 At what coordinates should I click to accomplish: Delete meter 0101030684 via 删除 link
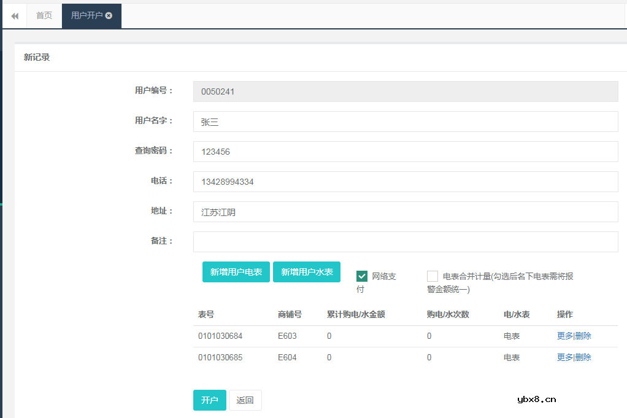pyautogui.click(x=583, y=336)
